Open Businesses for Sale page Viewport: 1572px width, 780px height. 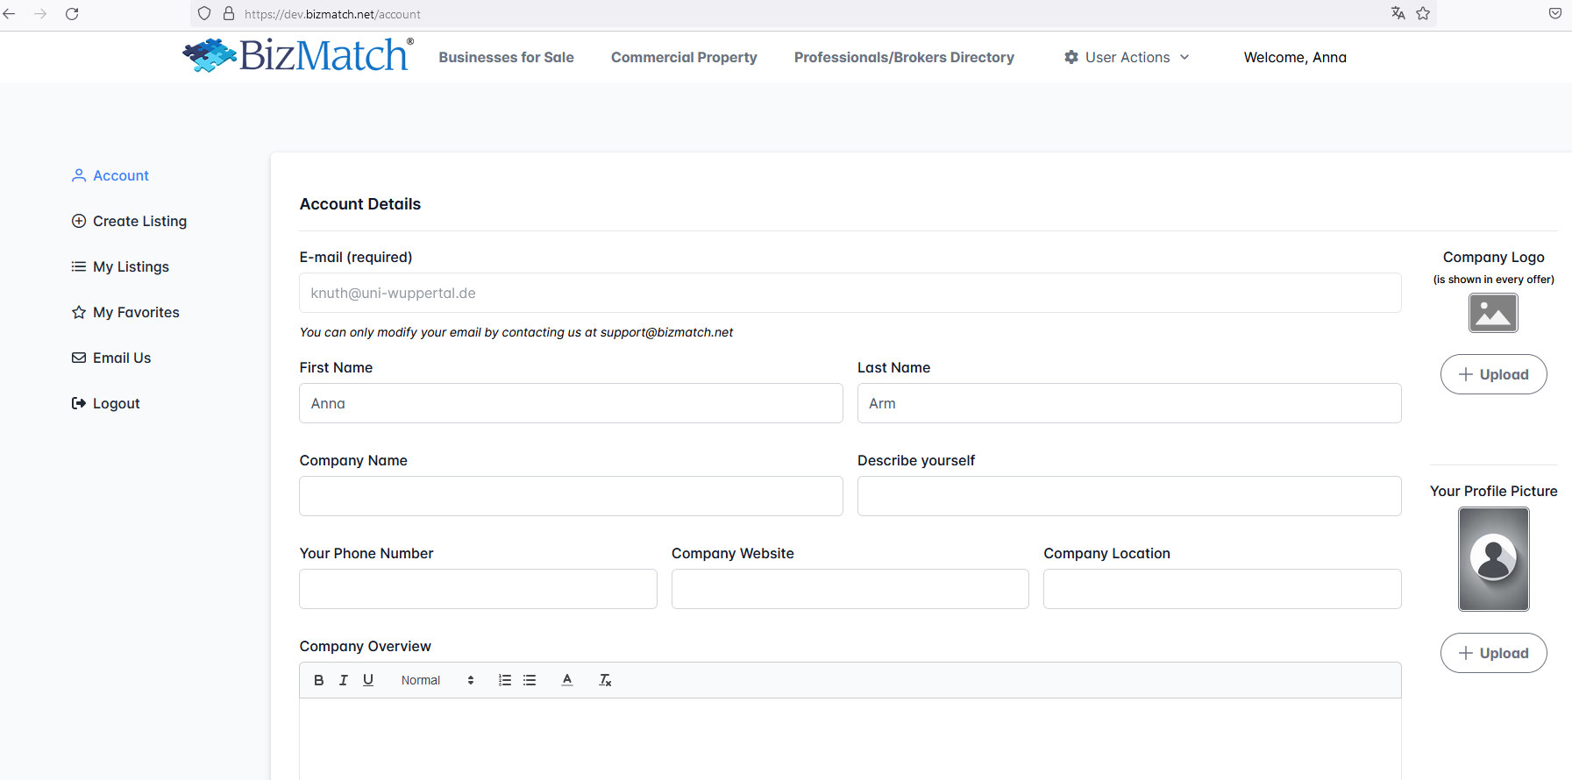506,57
